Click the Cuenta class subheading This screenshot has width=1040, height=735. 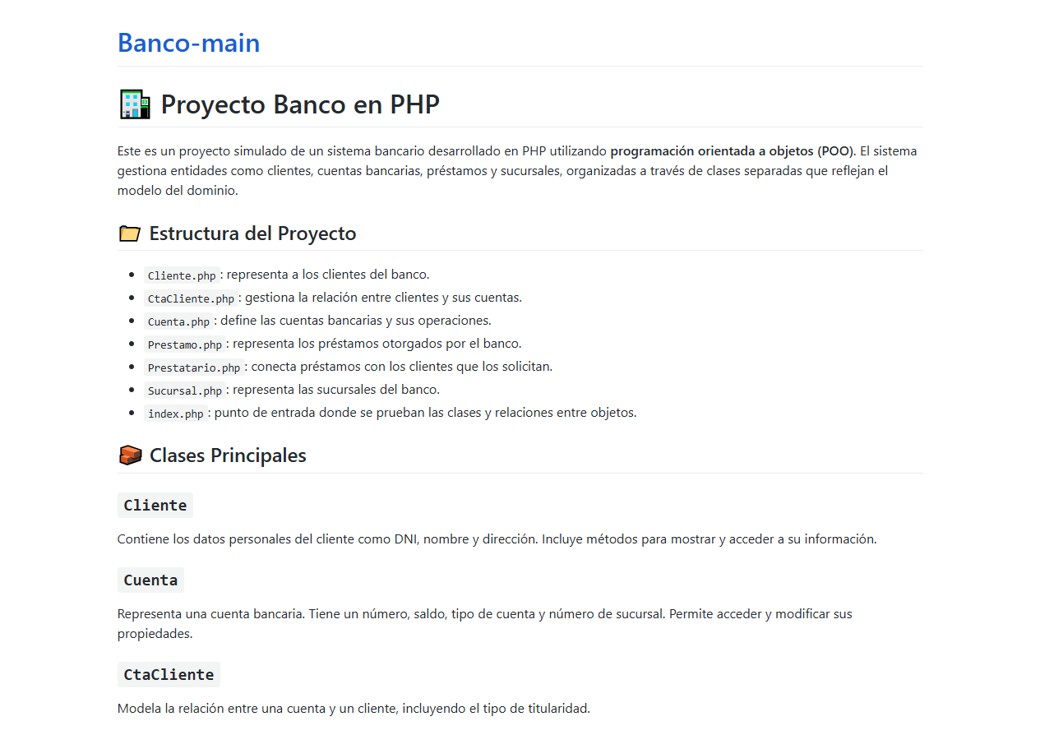150,580
